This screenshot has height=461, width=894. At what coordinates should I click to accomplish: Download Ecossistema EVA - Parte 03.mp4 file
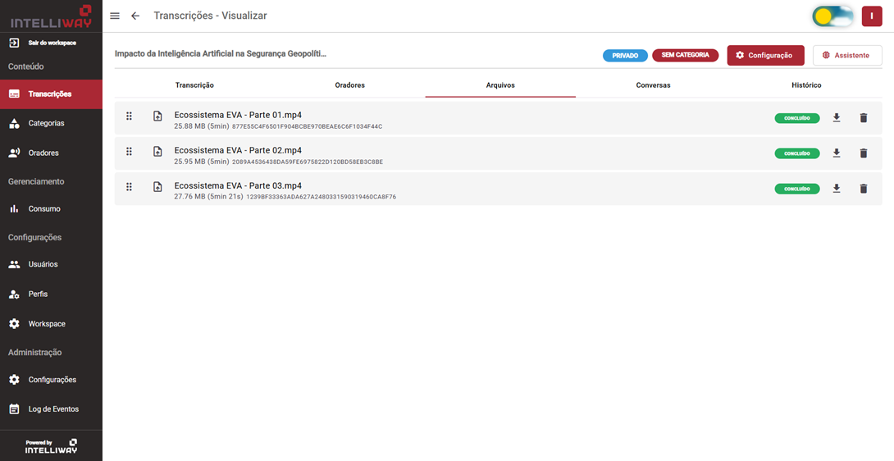pos(837,189)
